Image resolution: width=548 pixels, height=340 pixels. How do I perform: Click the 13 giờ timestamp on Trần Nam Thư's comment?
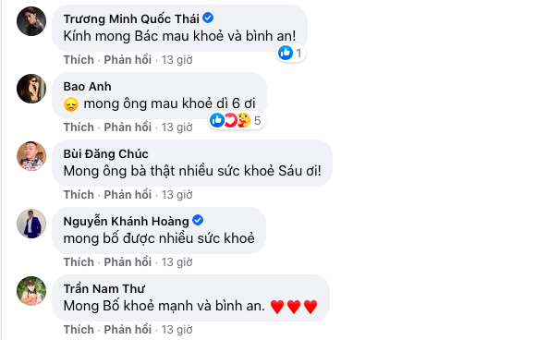tap(177, 330)
